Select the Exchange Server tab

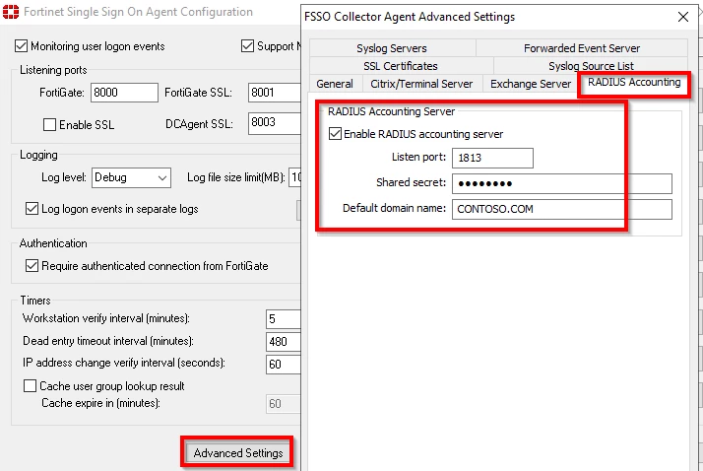click(531, 84)
